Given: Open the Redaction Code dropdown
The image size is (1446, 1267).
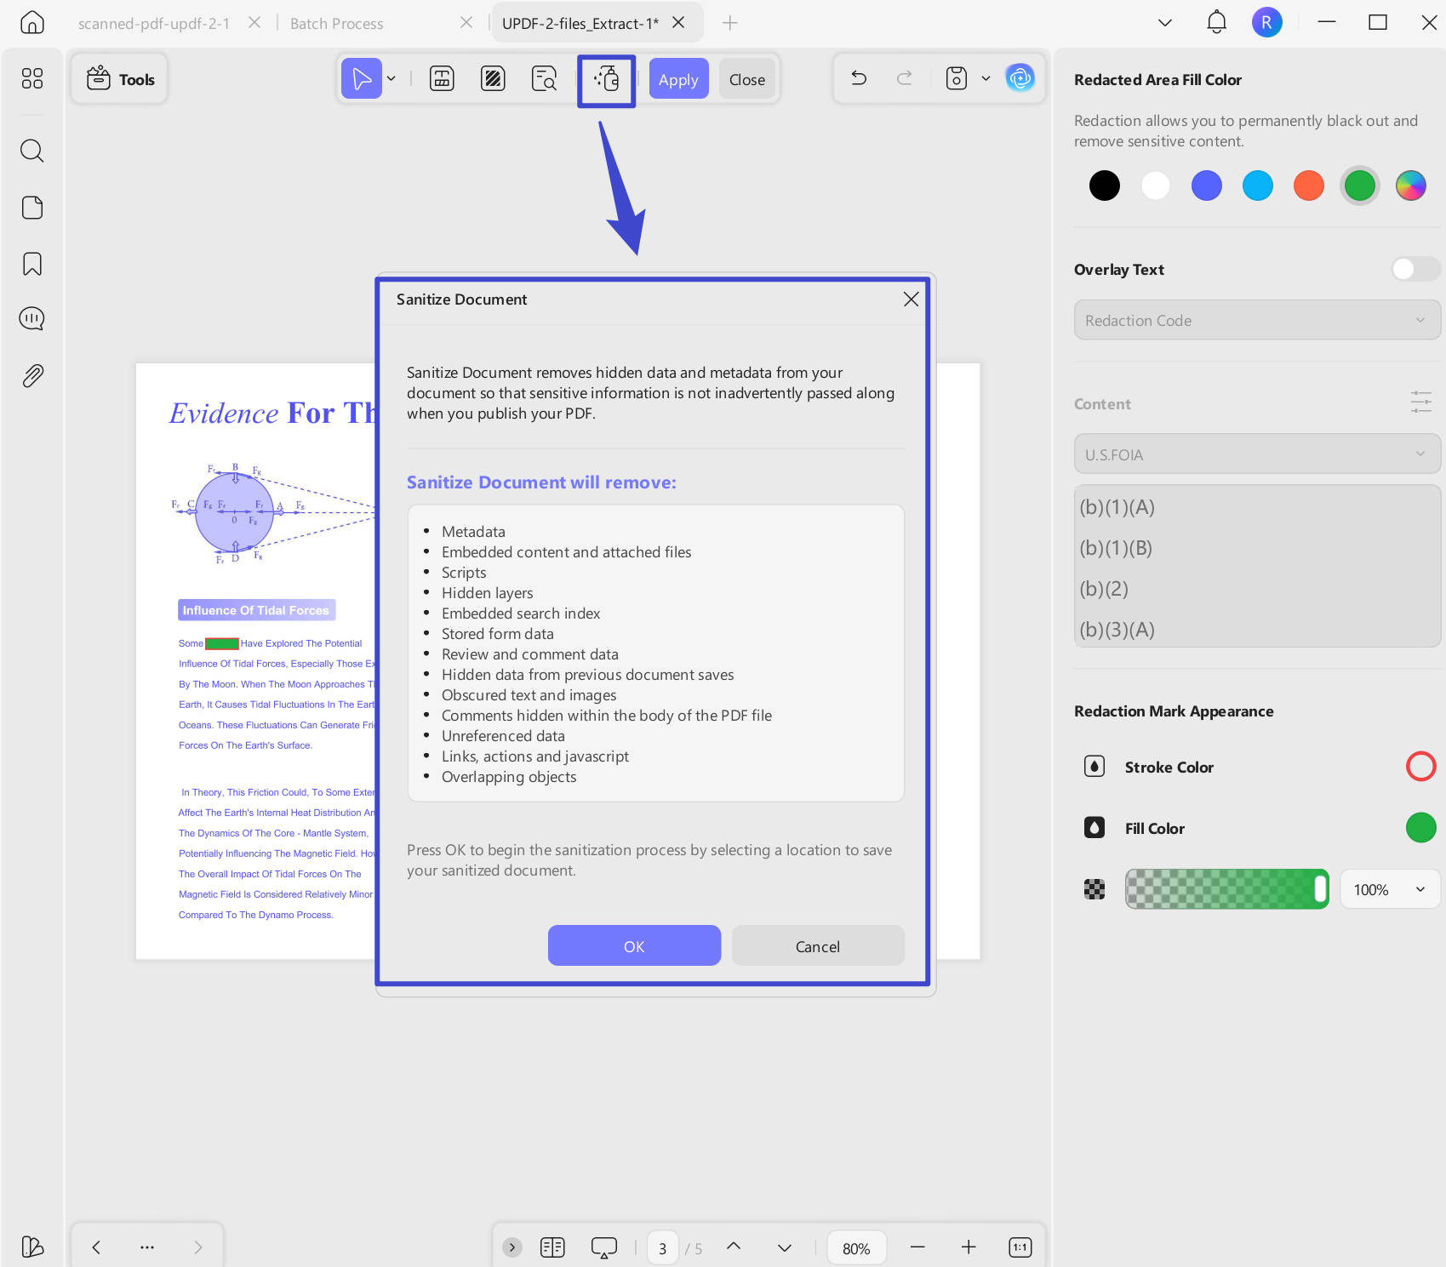Looking at the screenshot, I should (x=1257, y=320).
